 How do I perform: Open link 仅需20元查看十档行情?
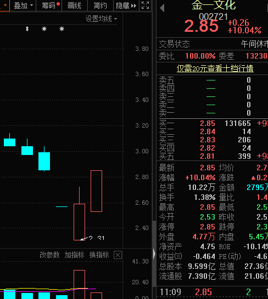coord(215,68)
